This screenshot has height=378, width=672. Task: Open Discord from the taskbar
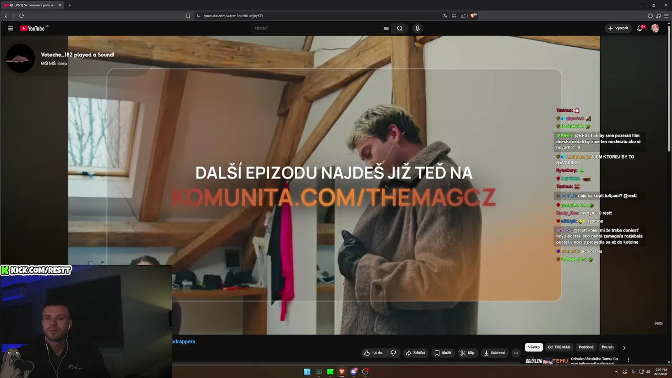pos(353,372)
